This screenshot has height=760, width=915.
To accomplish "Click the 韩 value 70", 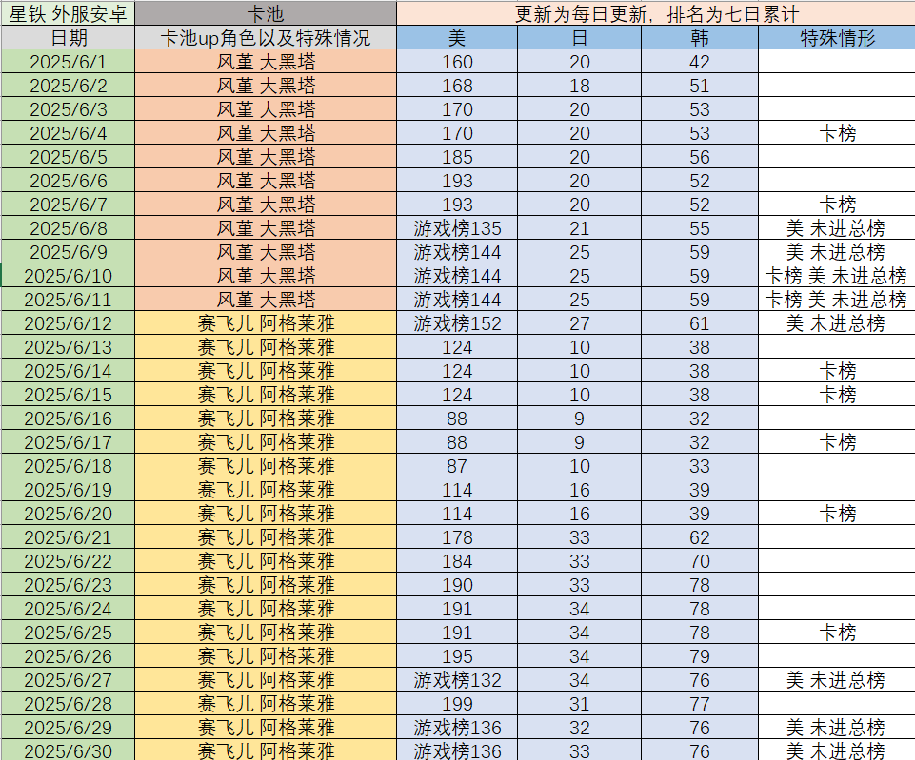I will coord(700,561).
